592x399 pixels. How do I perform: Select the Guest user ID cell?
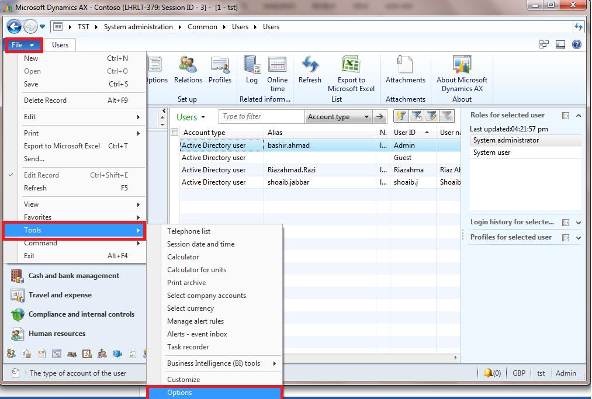pos(413,157)
